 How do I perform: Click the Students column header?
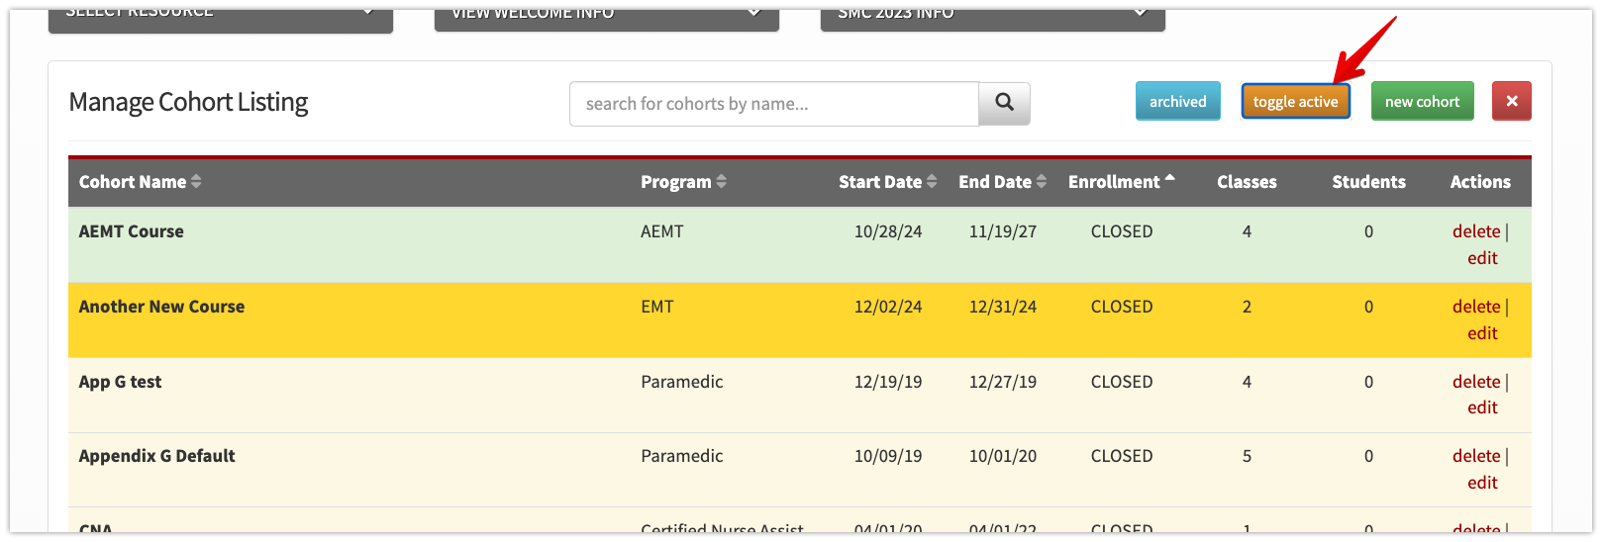(x=1368, y=182)
